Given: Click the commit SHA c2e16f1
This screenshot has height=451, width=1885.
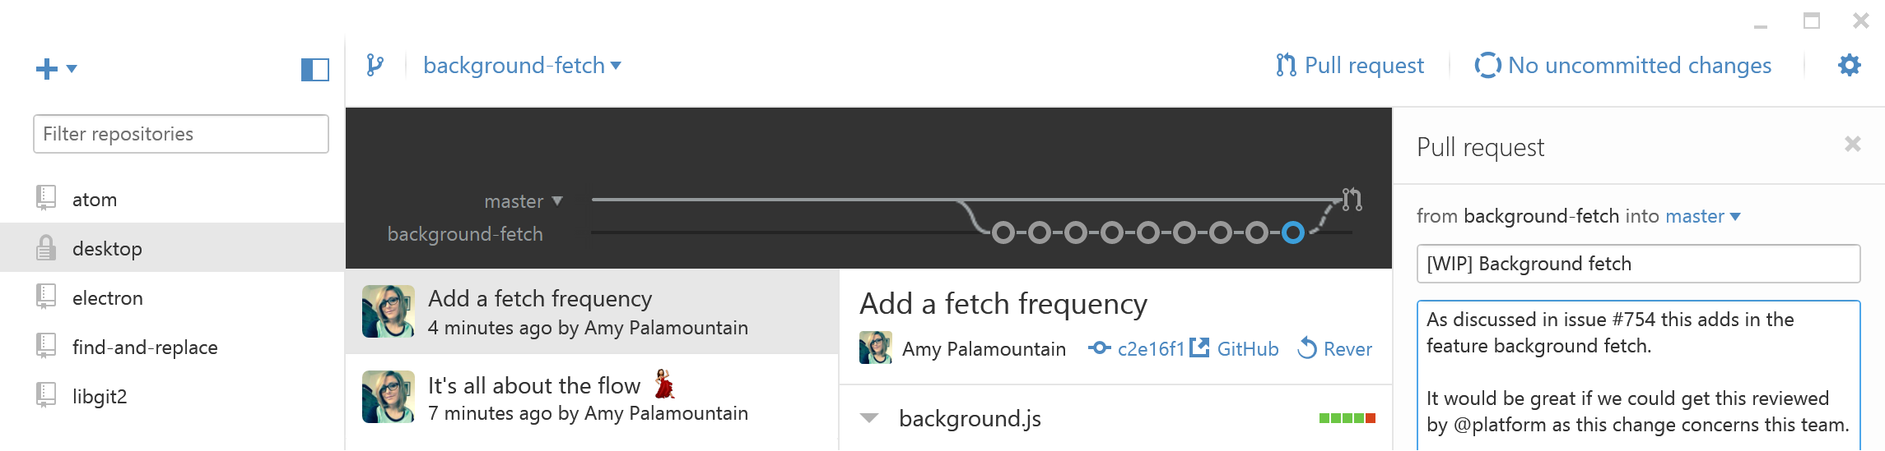Looking at the screenshot, I should click(1150, 349).
